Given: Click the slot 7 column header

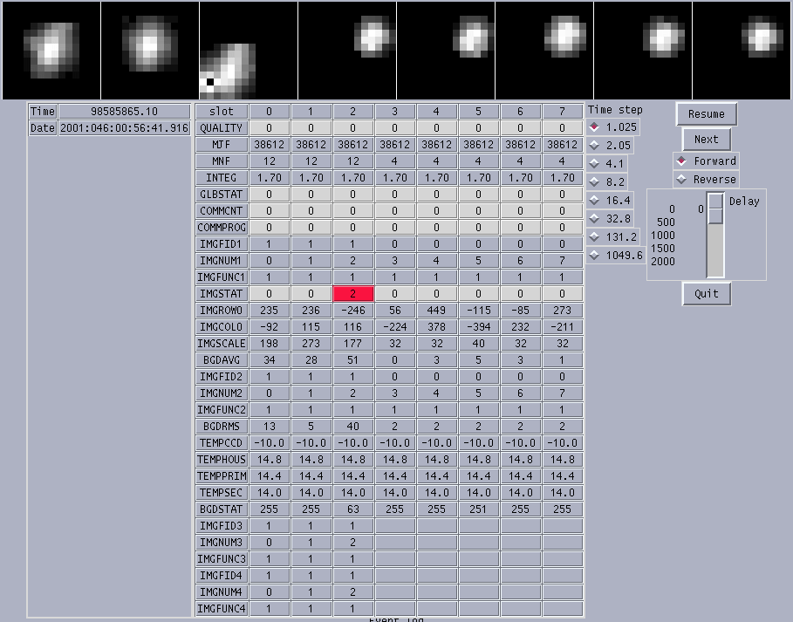Looking at the screenshot, I should pos(563,112).
